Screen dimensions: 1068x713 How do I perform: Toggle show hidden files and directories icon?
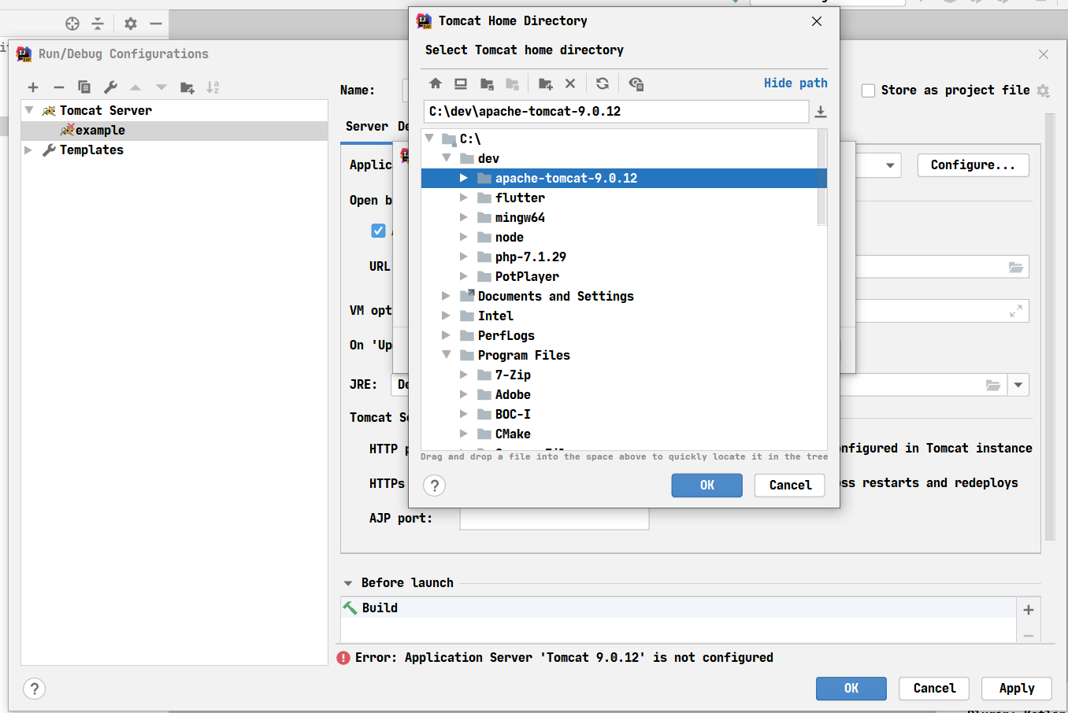(636, 83)
